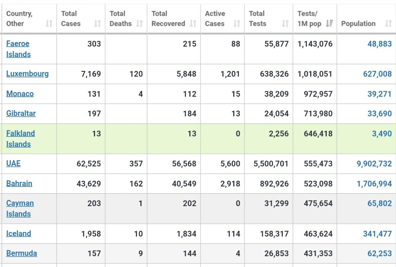Select Monaco total tests 38,209

[x=277, y=94]
